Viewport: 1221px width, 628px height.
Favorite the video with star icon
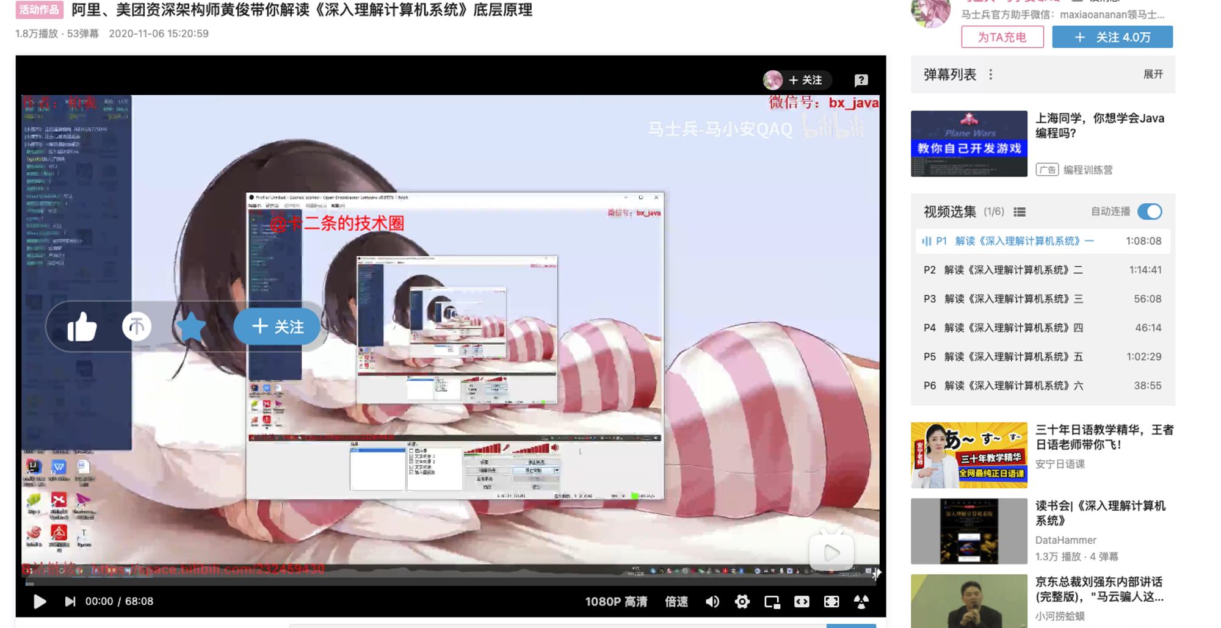pos(191,327)
